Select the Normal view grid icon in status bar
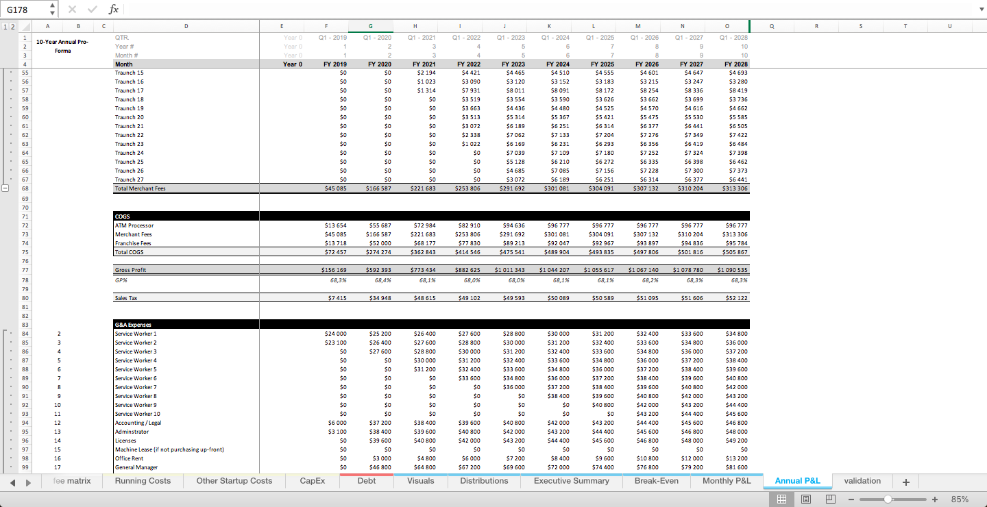 pos(781,499)
